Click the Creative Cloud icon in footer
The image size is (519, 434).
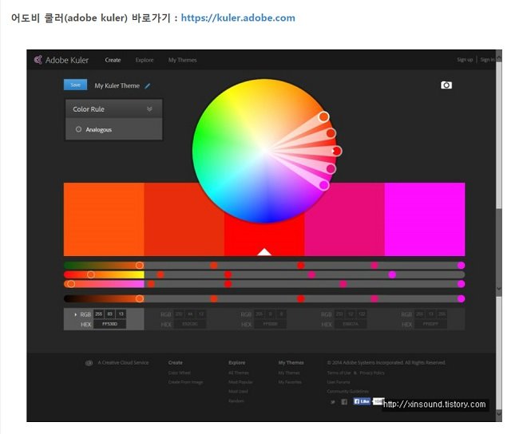[89, 363]
